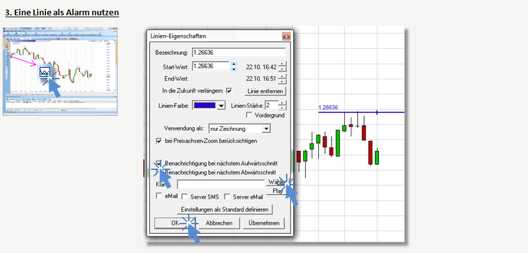Click the Übernehmen button
The image size is (528, 253).
[264, 223]
